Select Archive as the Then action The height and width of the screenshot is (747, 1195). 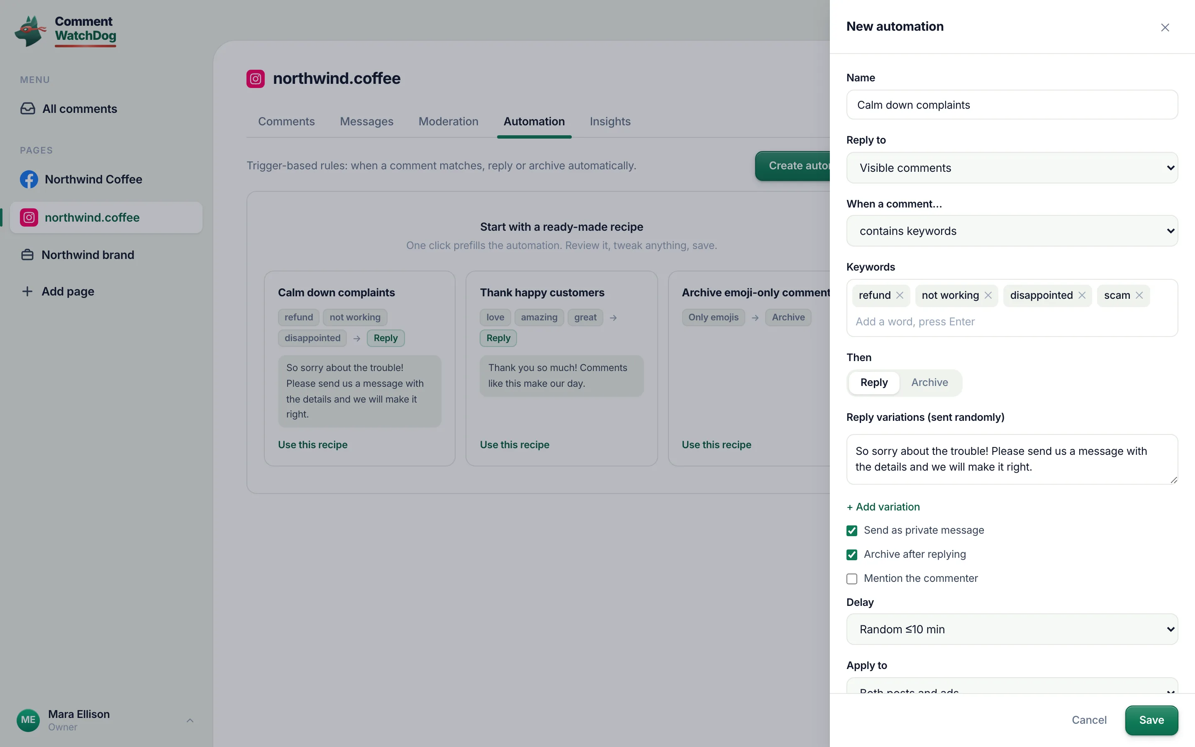[x=929, y=382]
